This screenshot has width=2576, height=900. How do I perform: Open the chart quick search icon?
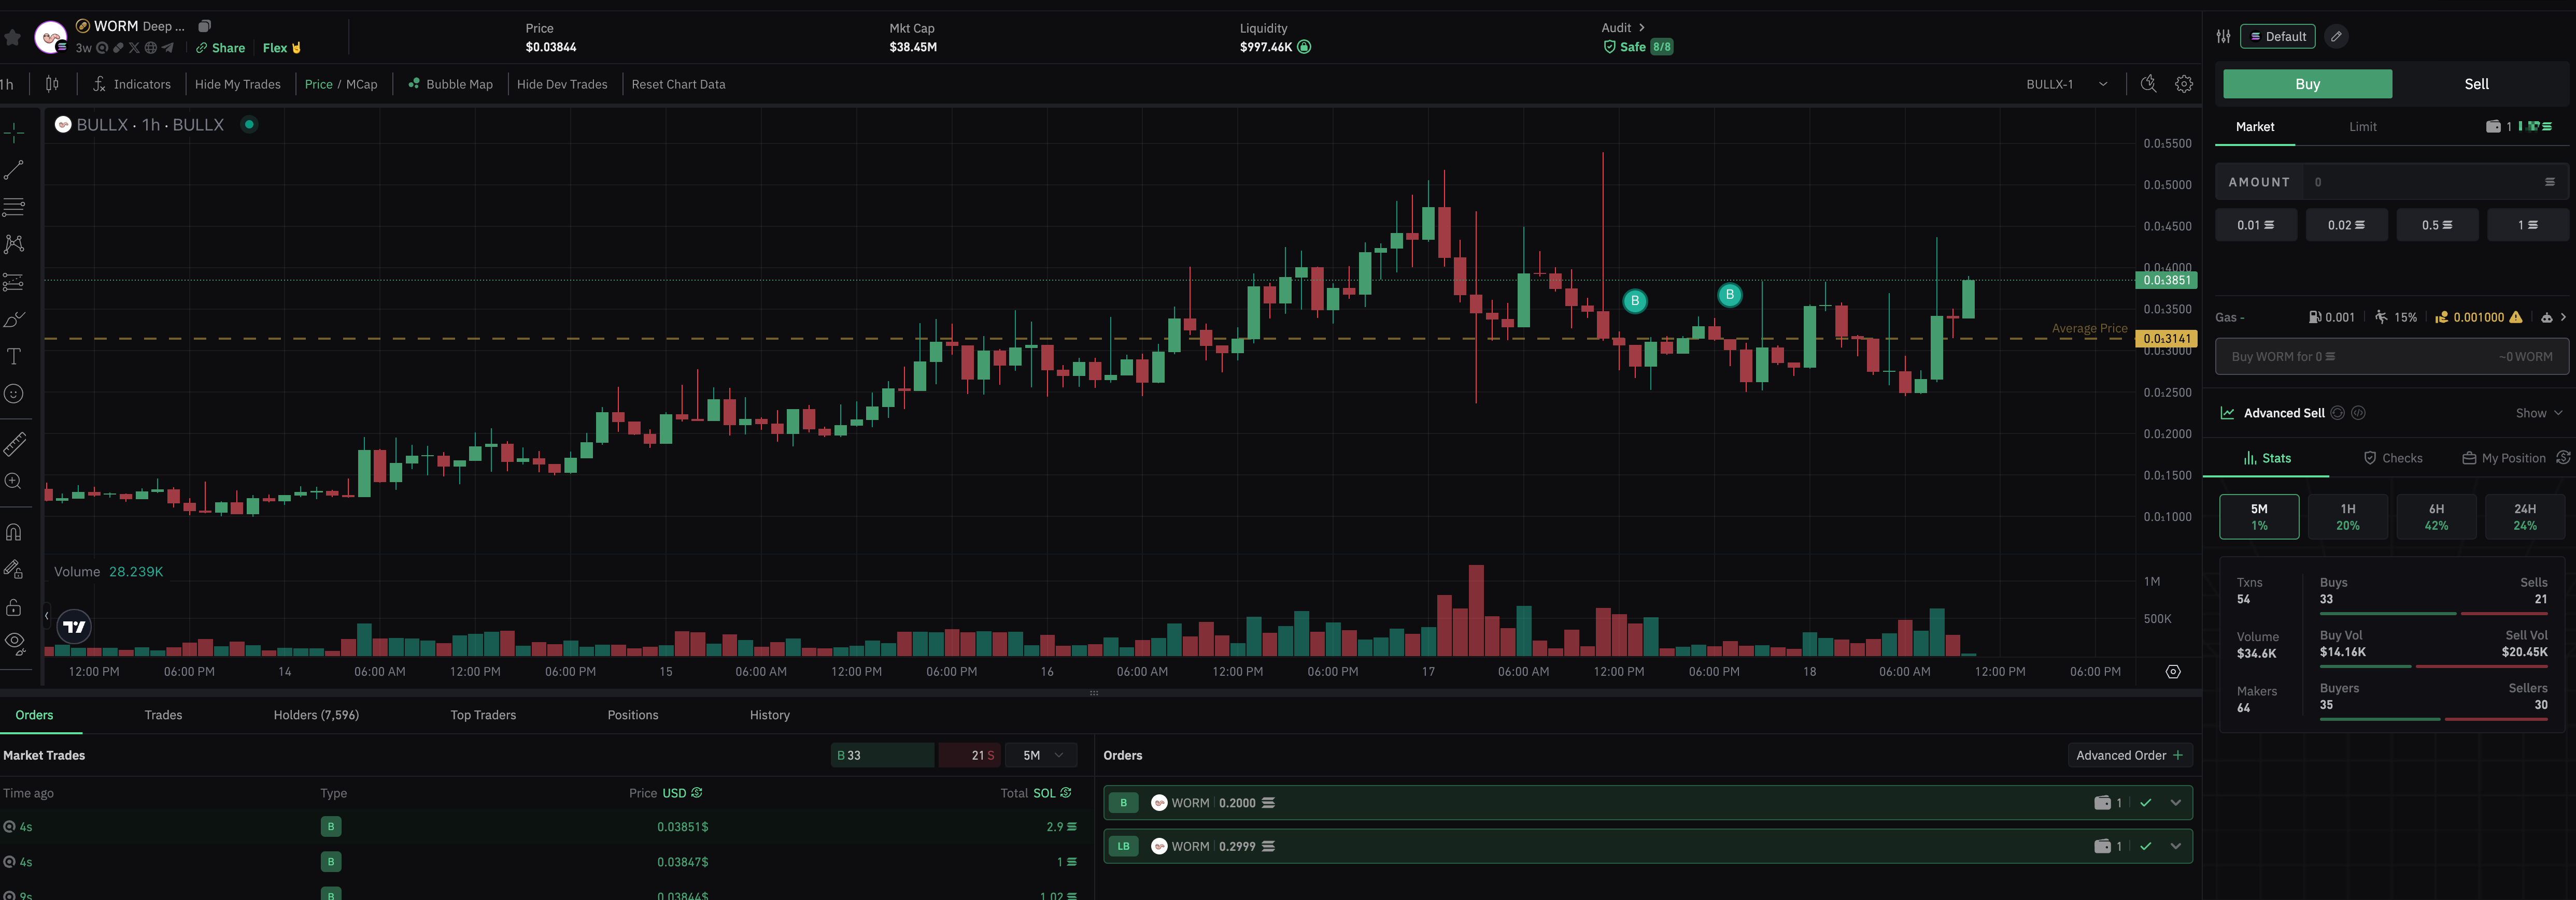[2148, 84]
